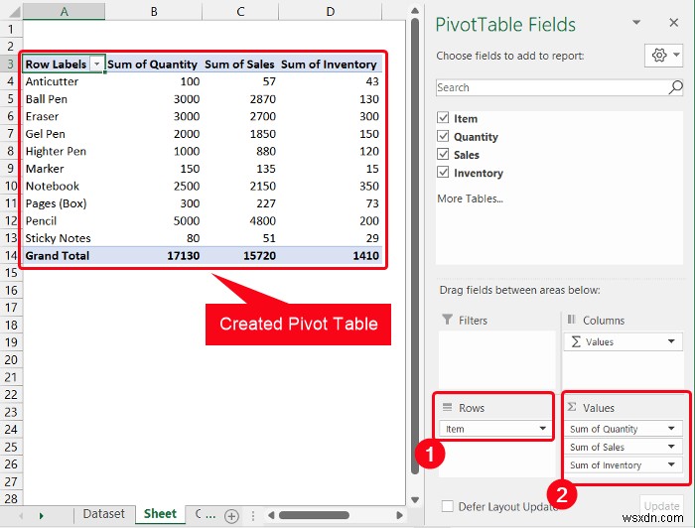Open the Sum of Inventory field dropdown

click(x=671, y=464)
